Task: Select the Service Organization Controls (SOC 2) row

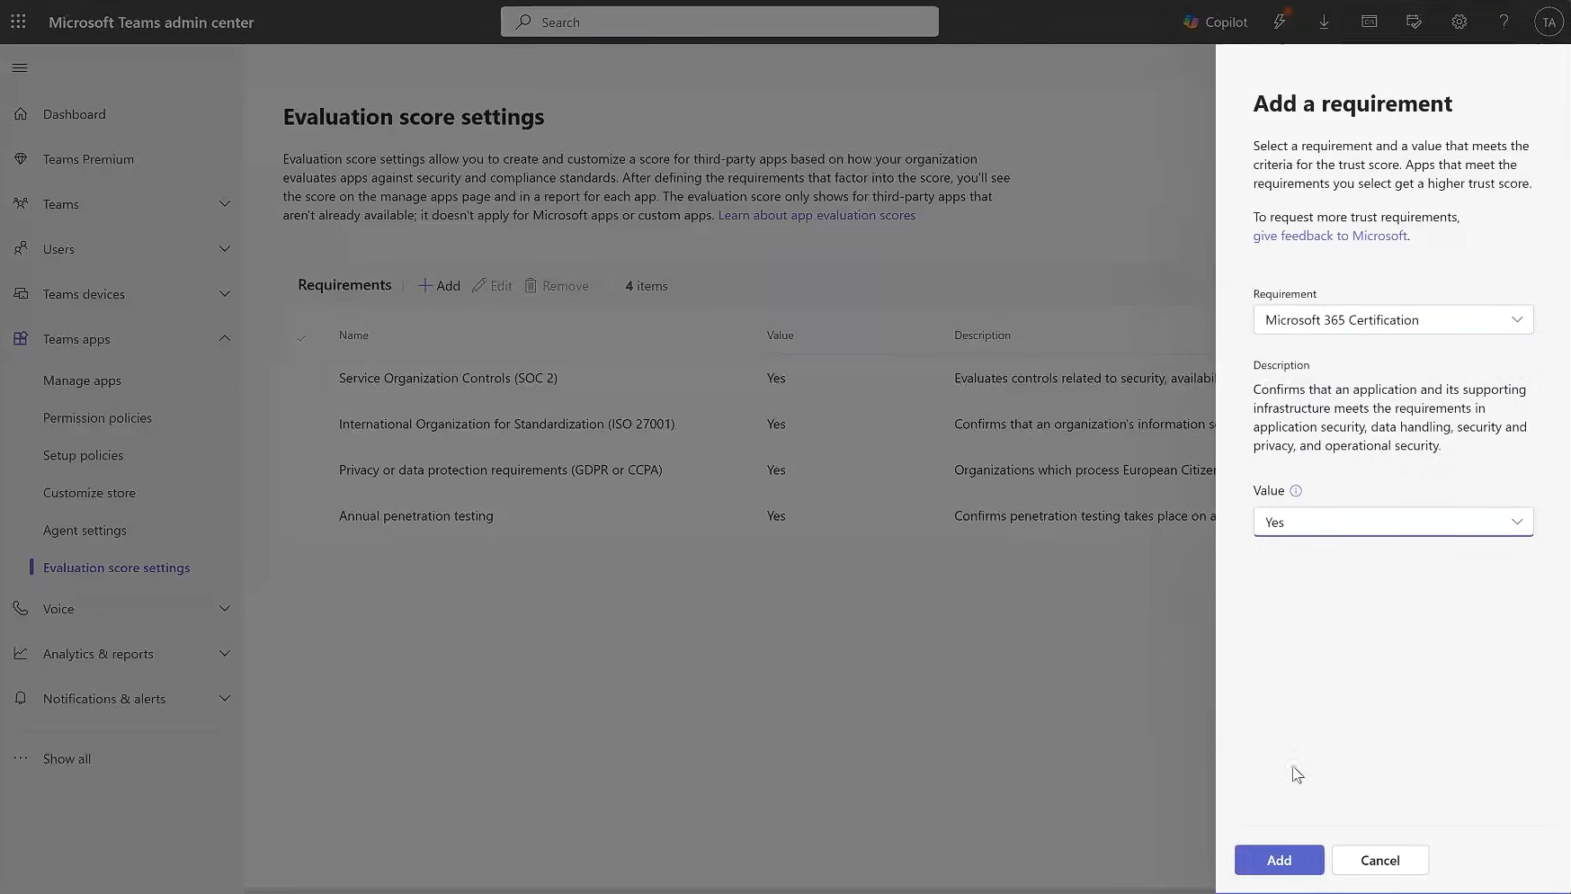Action: (751, 378)
